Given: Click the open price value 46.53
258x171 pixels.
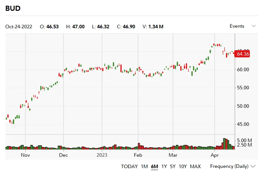Looking at the screenshot, I should [52, 26].
